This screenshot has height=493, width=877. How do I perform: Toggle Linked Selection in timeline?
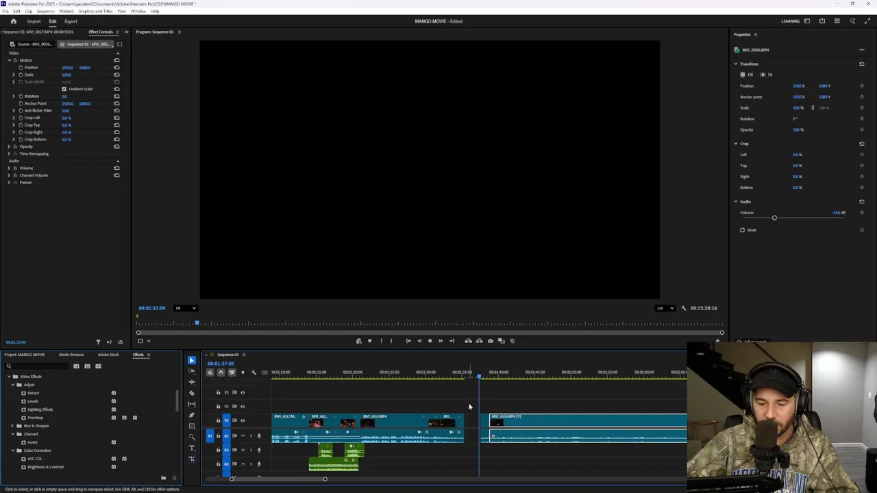click(x=232, y=372)
